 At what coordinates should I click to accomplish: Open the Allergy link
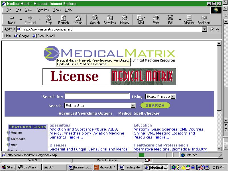(x=56, y=133)
